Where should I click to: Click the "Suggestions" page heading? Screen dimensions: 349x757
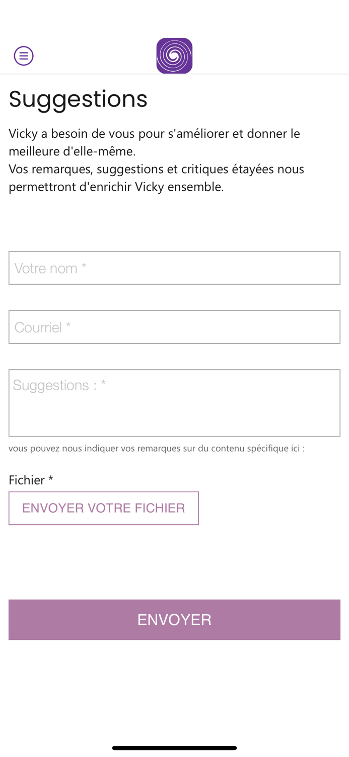[78, 99]
